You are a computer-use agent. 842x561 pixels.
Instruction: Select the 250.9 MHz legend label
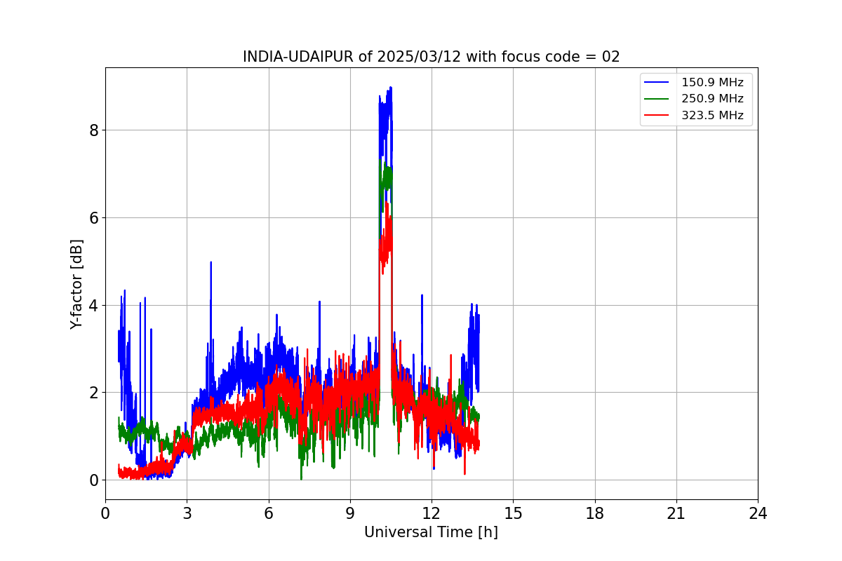point(712,99)
